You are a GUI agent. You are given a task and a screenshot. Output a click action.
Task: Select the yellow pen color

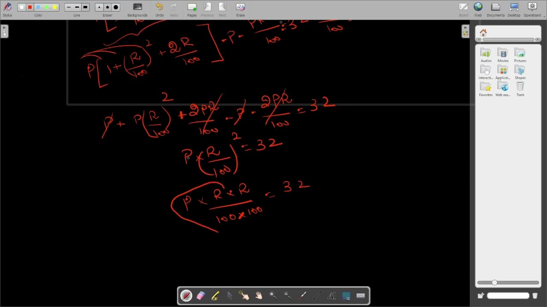pyautogui.click(x=55, y=7)
